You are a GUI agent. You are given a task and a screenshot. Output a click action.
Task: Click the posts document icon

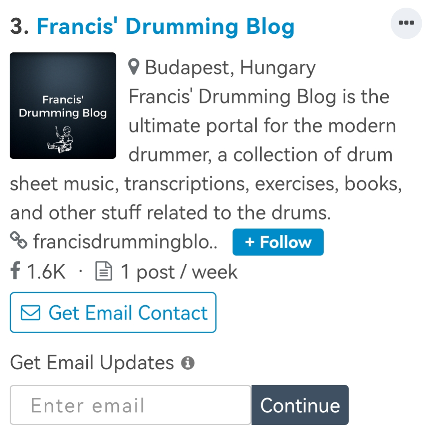coord(103,272)
